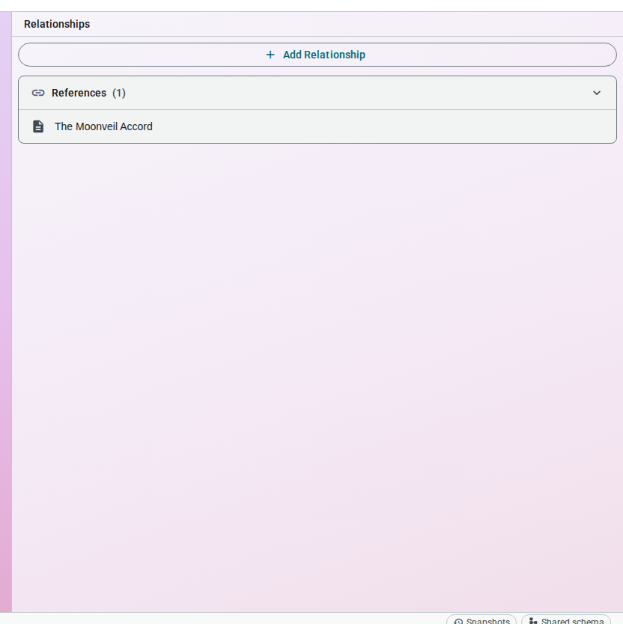Image resolution: width=623 pixels, height=624 pixels.
Task: Open the Snapshots button
Action: coord(481,620)
